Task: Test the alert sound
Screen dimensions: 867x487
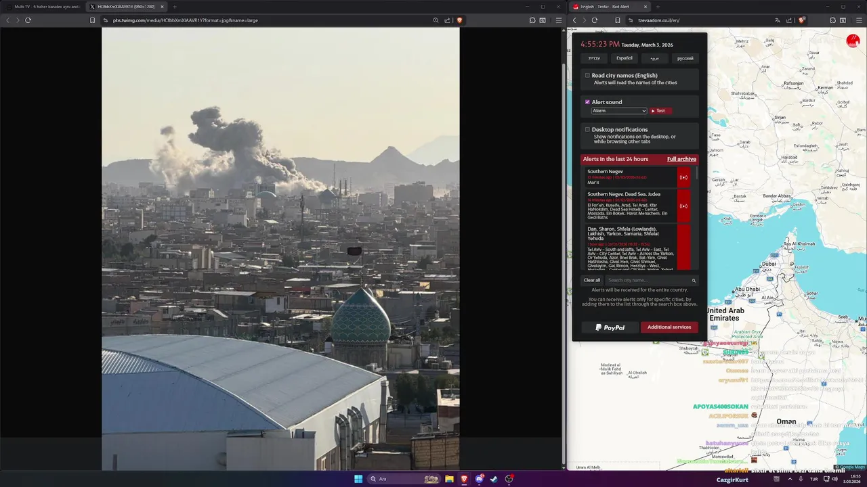Action: coord(660,110)
